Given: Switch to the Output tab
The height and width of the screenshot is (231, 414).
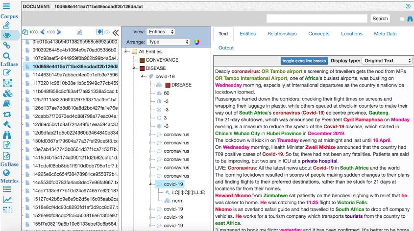Looking at the screenshot, I should (x=226, y=48).
